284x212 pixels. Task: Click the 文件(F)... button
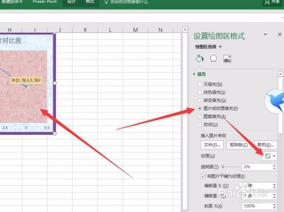click(212, 145)
